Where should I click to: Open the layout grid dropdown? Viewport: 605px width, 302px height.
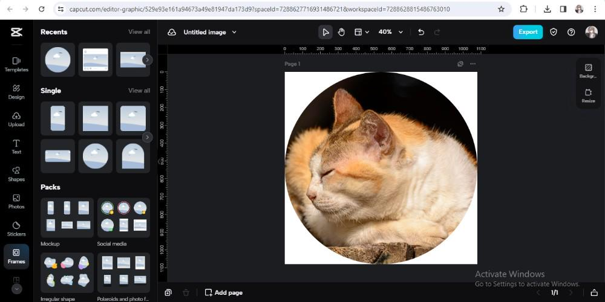(x=361, y=32)
